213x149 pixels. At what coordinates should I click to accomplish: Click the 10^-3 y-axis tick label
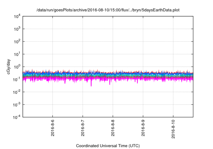point(17,105)
